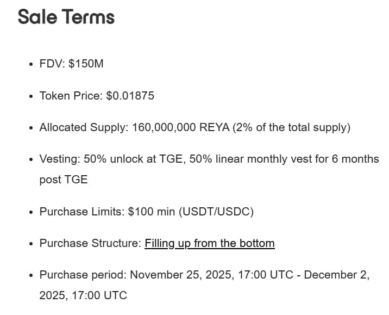The width and height of the screenshot is (389, 315).
Task: Click the bullet point beside Purchase Limits
Action: pyautogui.click(x=31, y=212)
